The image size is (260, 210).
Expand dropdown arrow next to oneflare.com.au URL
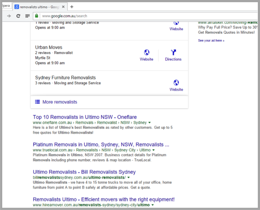149,123
